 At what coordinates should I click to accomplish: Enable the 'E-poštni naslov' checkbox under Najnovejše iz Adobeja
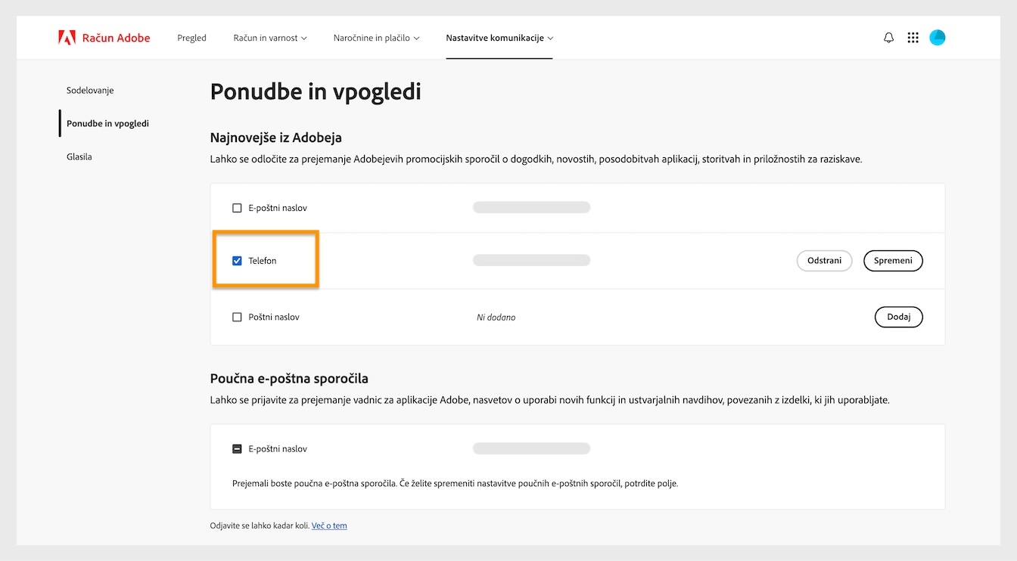237,207
